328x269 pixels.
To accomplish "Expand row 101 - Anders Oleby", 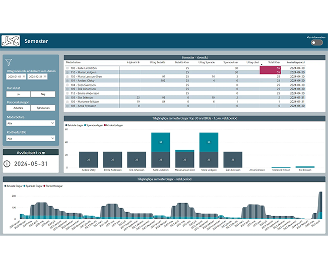I will (68, 80).
